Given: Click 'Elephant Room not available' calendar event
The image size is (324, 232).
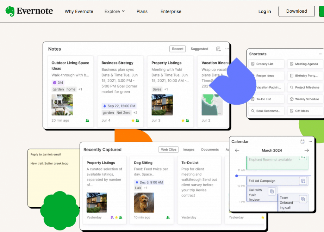Looking at the screenshot, I should 277,163.
